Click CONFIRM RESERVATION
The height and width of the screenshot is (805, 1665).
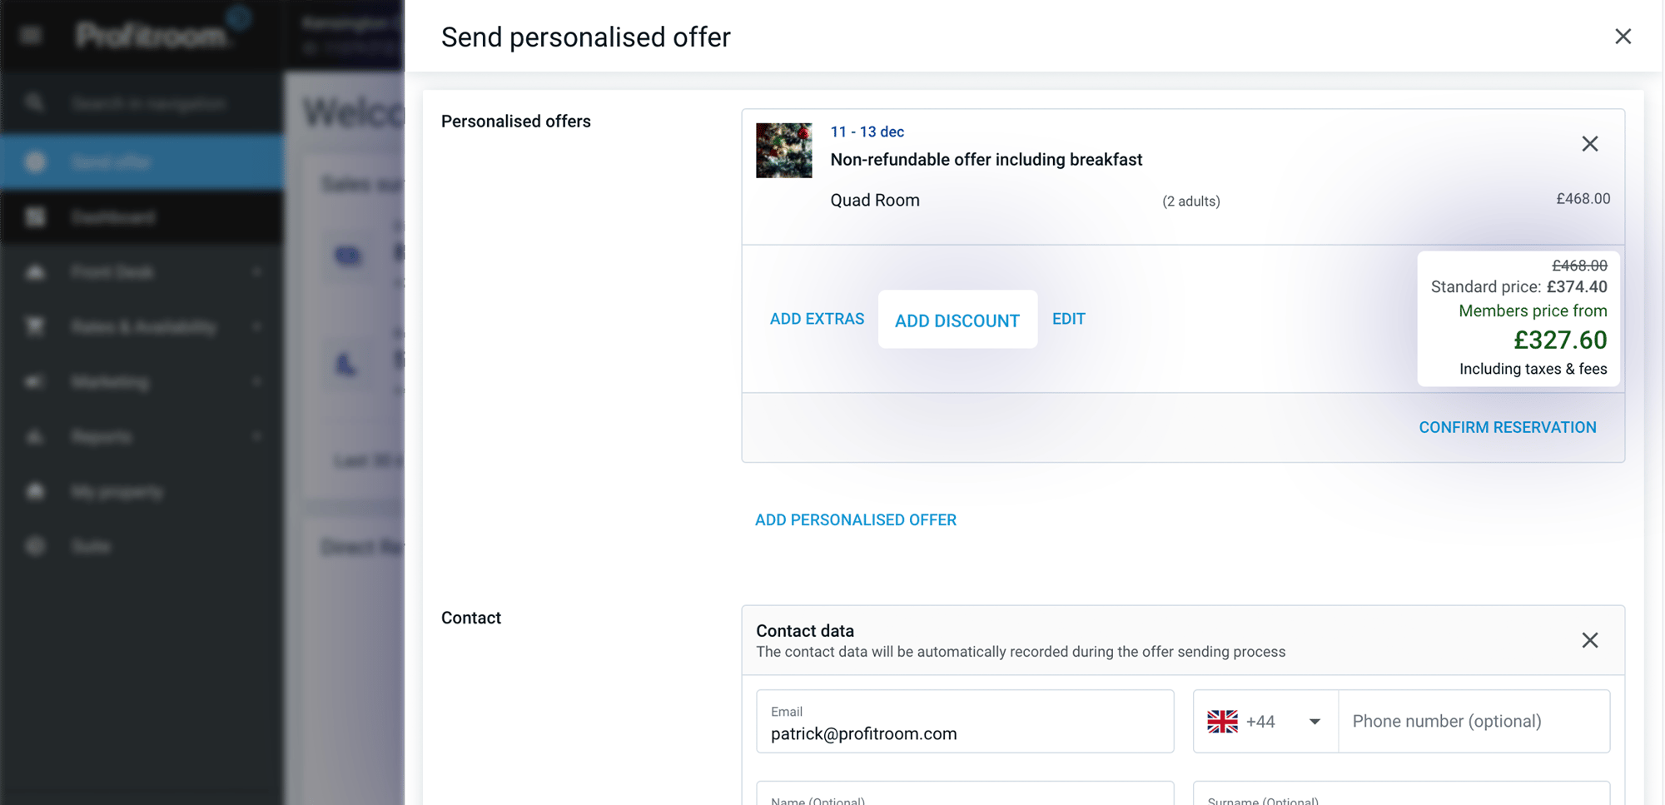pyautogui.click(x=1507, y=427)
